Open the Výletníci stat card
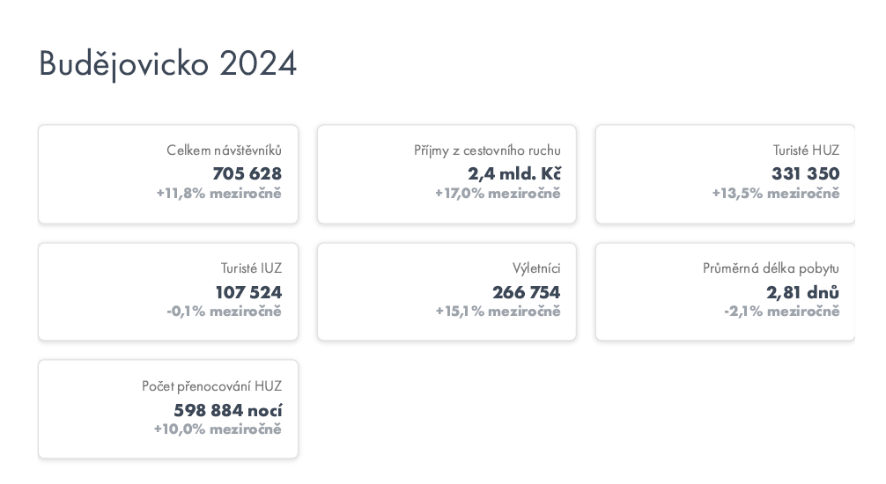 coord(447,291)
